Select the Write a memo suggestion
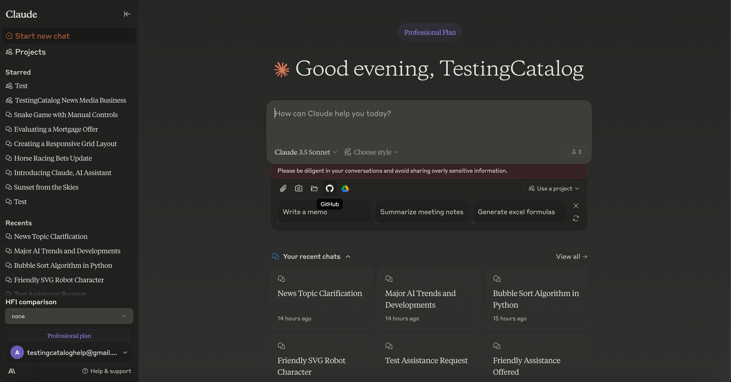 coord(324,212)
